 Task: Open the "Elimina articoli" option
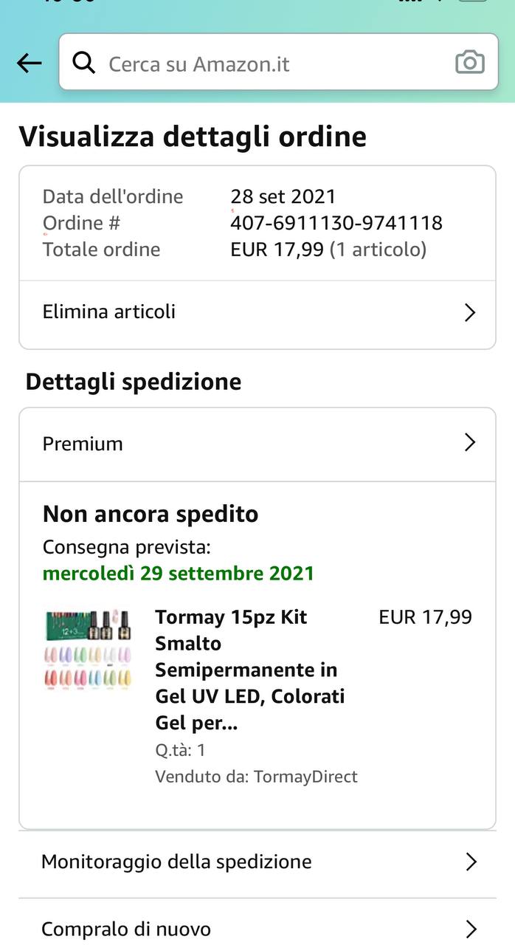coord(109,312)
